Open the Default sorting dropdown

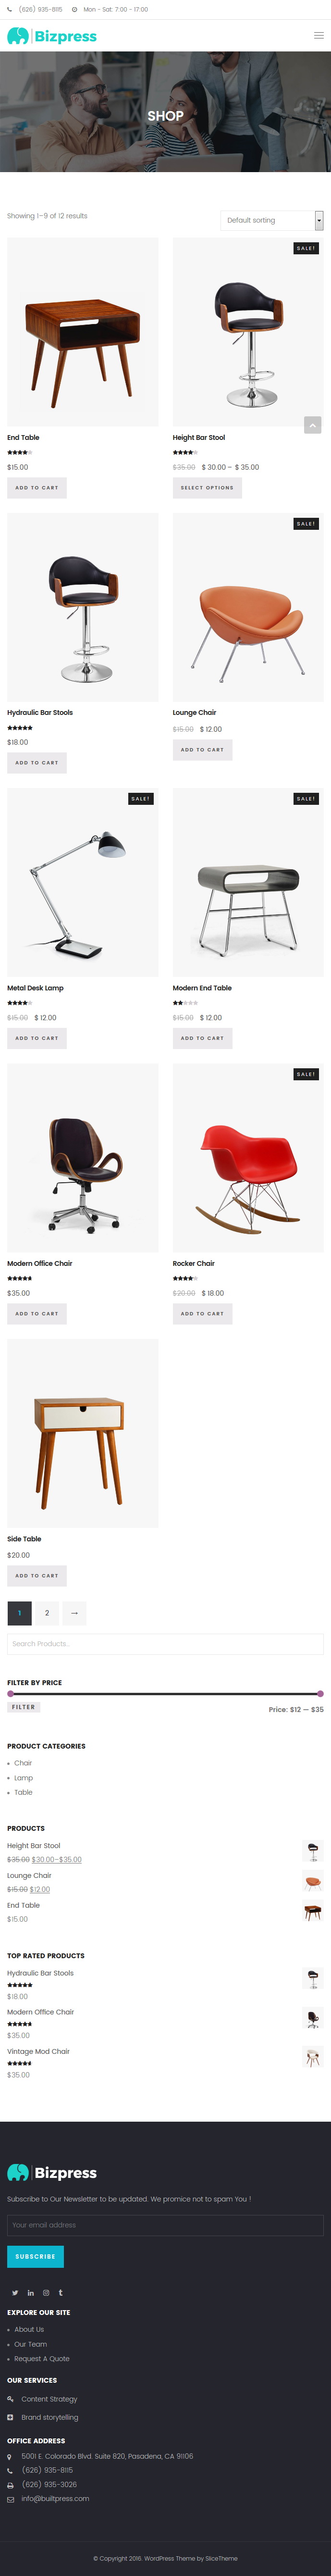(x=272, y=220)
